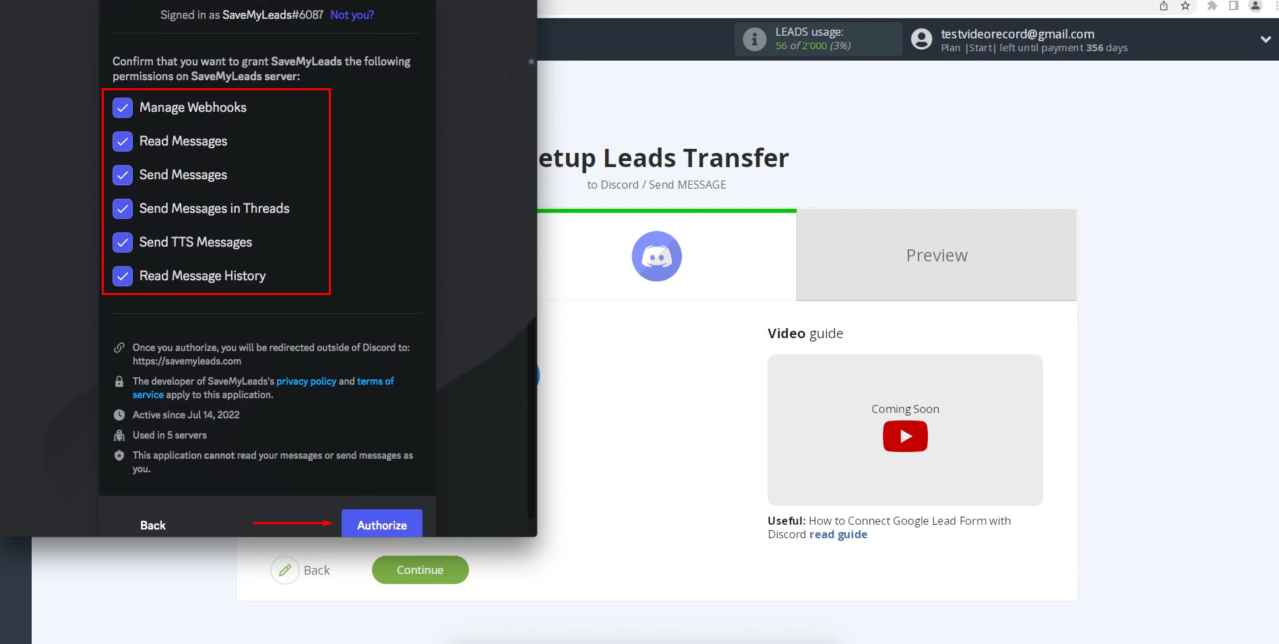This screenshot has width=1279, height=644.
Task: Click the shield icon beside cannot read messages
Action: (119, 455)
